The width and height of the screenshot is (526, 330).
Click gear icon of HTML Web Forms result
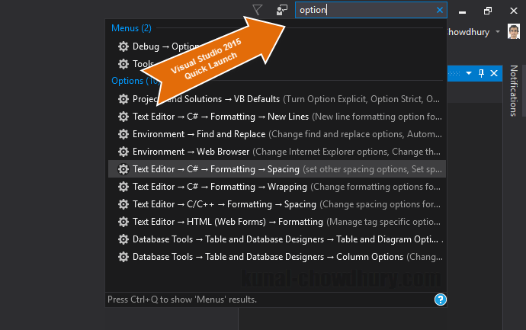123,222
